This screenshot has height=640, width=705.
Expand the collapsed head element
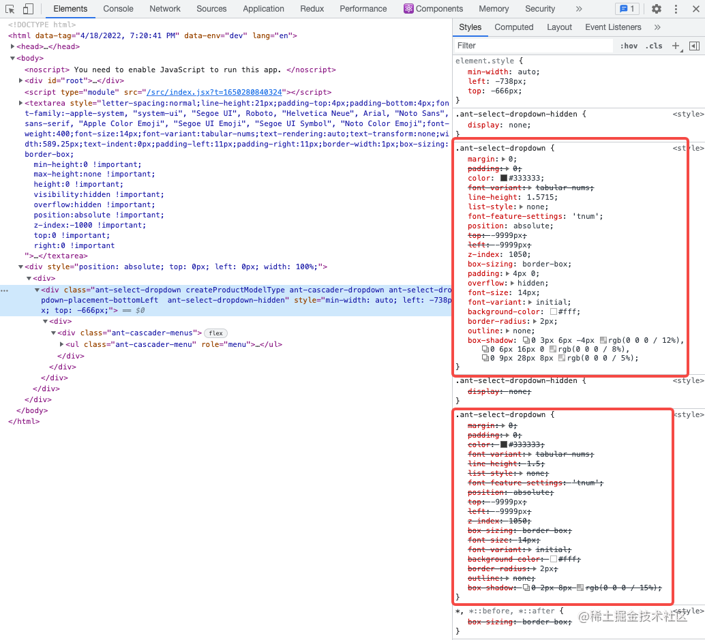(x=14, y=46)
